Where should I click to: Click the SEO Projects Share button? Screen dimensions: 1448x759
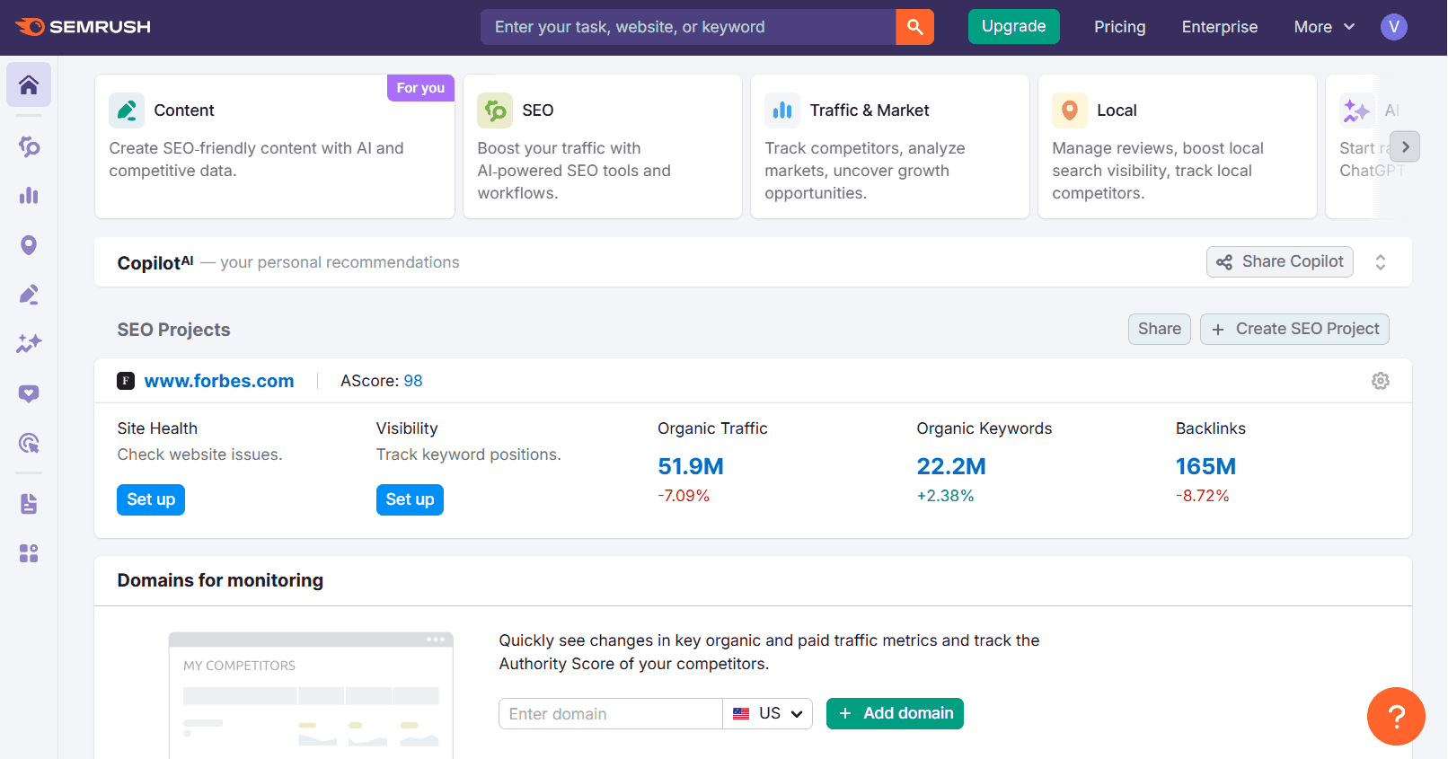point(1159,329)
